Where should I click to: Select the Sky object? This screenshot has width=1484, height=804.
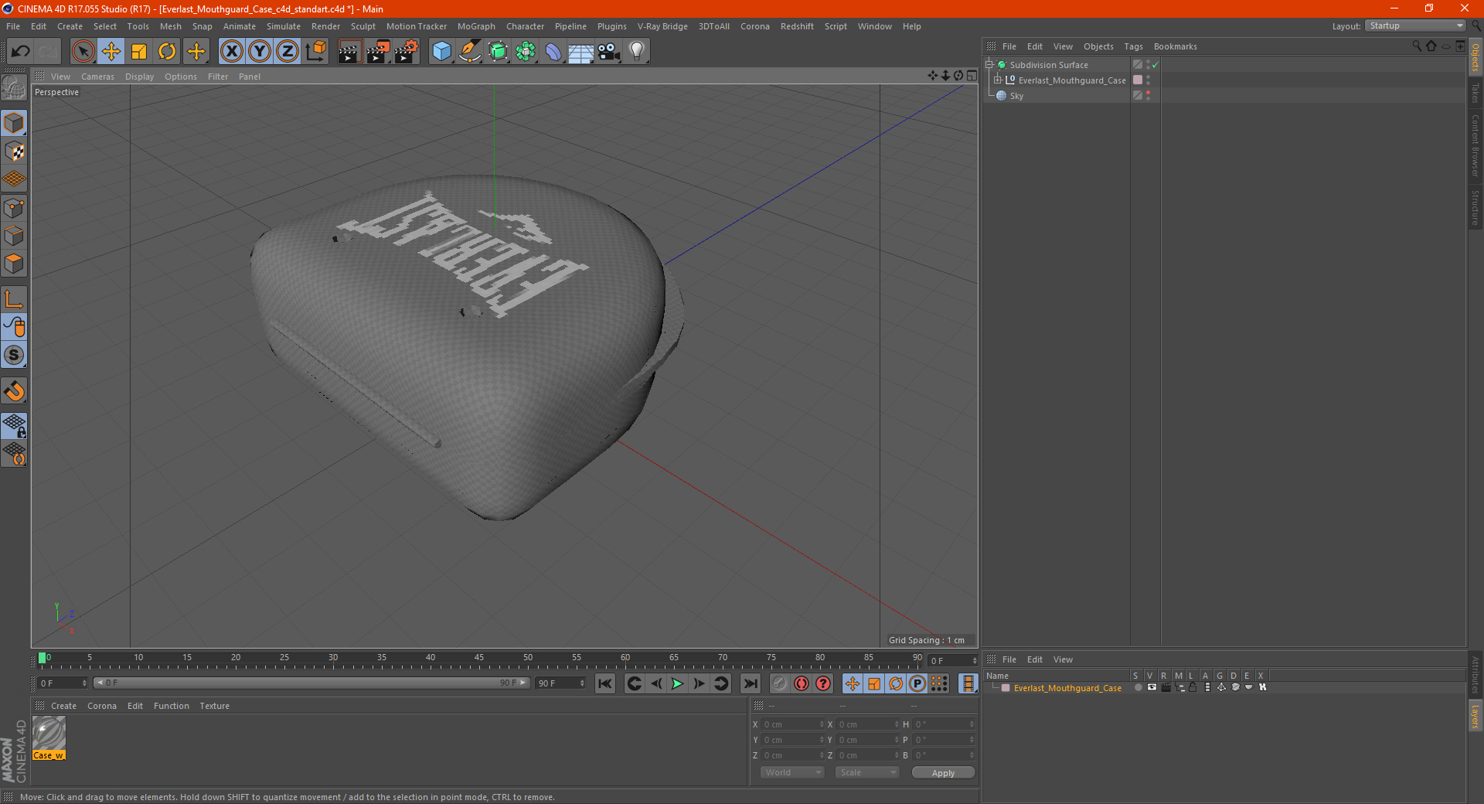point(1016,96)
